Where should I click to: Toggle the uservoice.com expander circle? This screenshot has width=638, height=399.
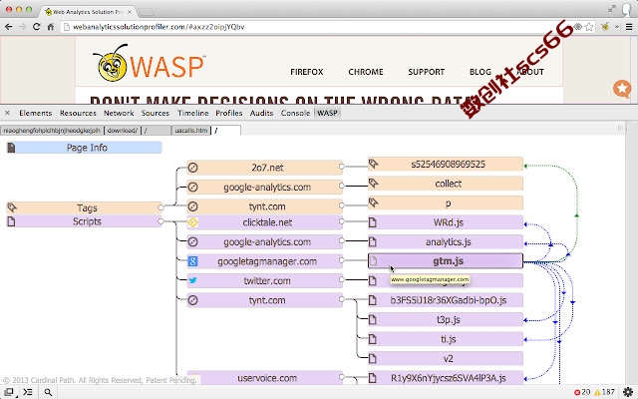click(x=342, y=377)
